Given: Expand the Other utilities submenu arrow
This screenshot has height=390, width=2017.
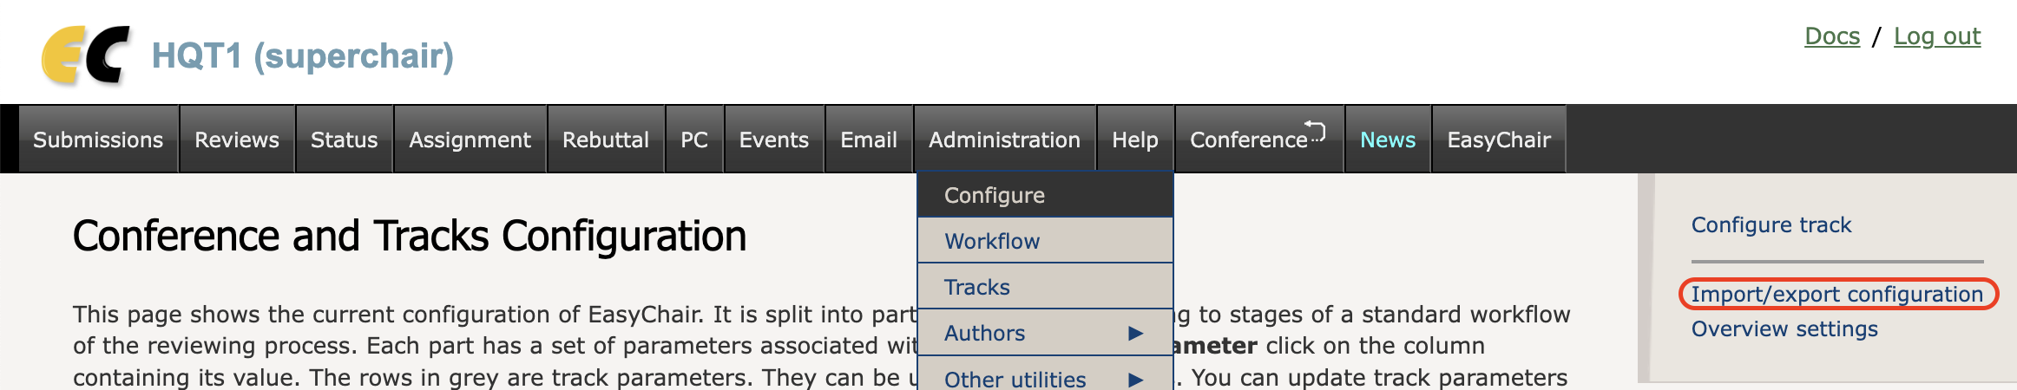Looking at the screenshot, I should pos(1135,379).
